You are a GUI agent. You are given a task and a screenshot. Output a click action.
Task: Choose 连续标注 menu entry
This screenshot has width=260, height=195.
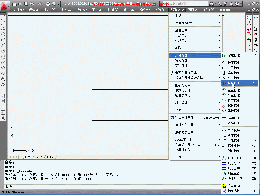(x=240, y=118)
